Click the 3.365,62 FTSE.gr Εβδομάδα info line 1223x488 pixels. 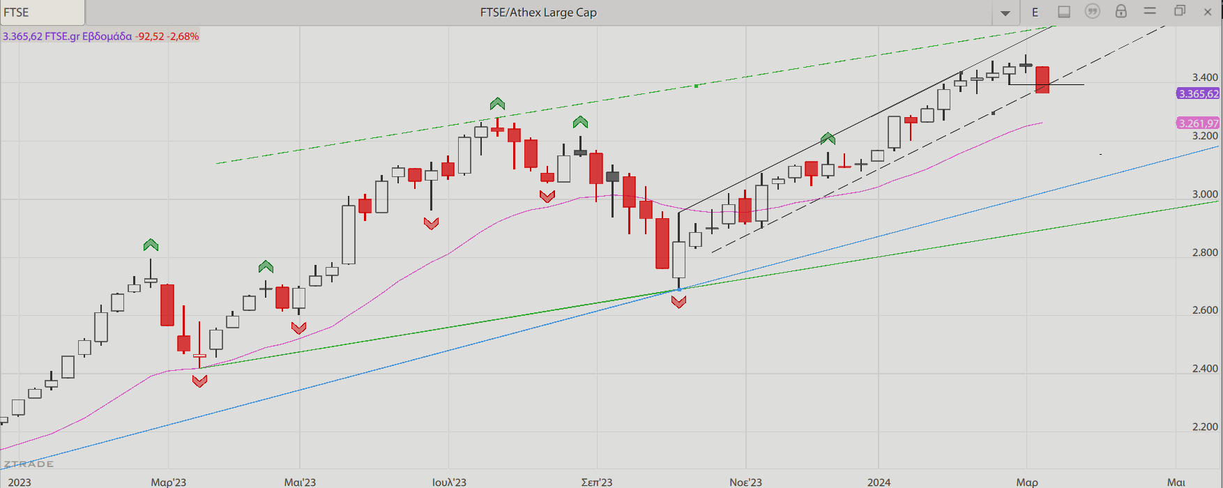point(101,36)
